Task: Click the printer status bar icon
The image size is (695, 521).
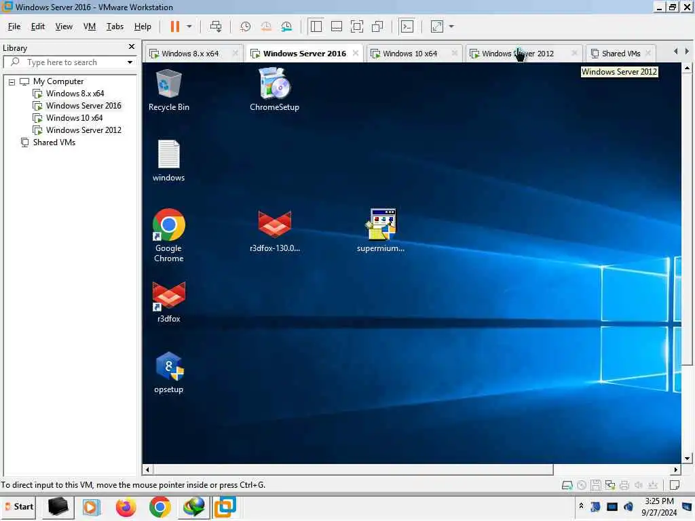Action: point(624,485)
